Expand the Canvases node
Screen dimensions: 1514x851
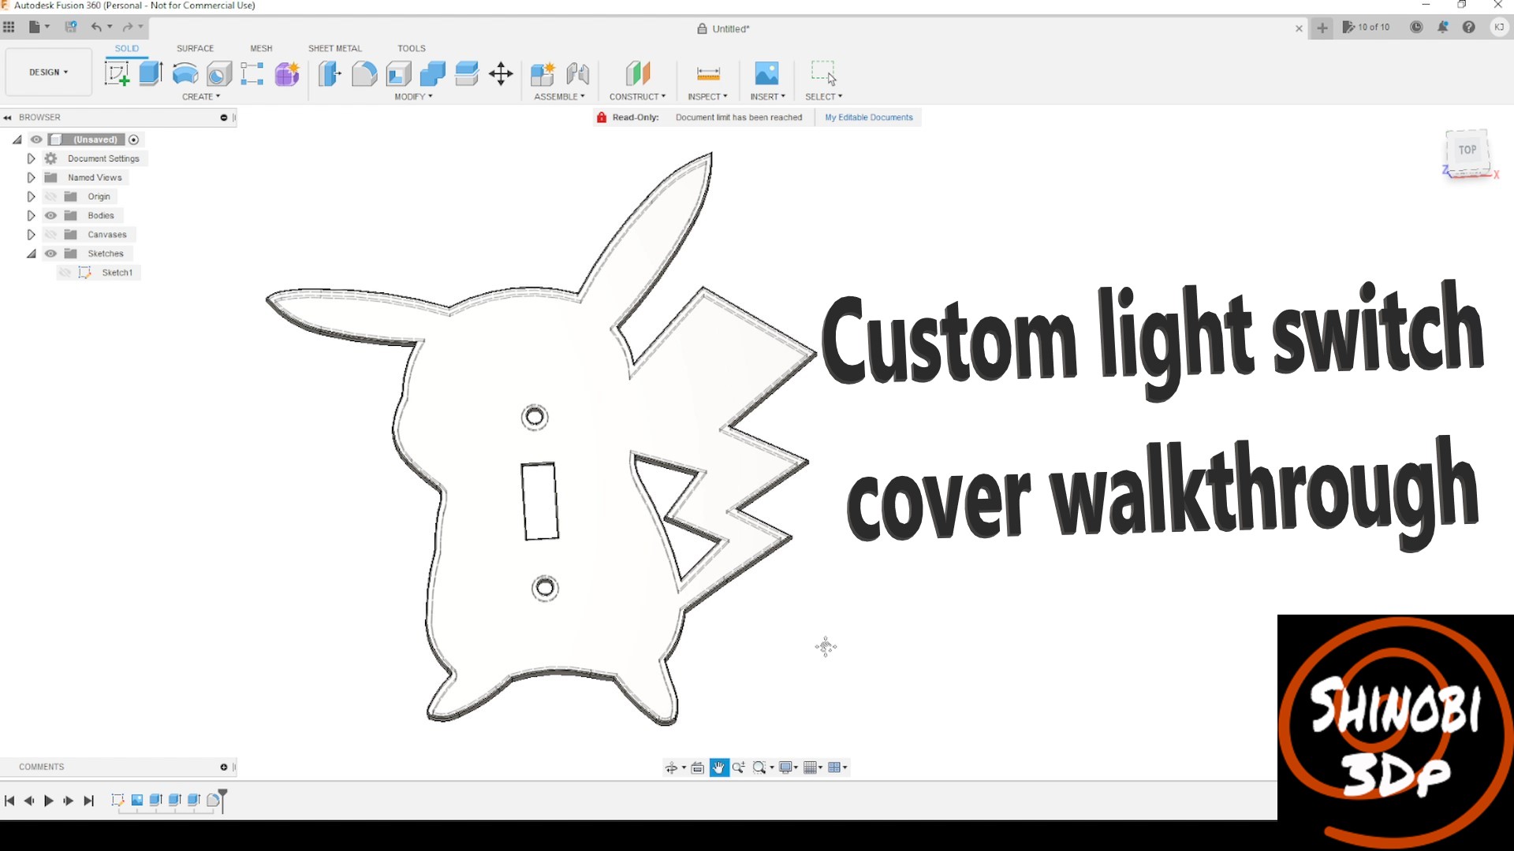pyautogui.click(x=31, y=234)
